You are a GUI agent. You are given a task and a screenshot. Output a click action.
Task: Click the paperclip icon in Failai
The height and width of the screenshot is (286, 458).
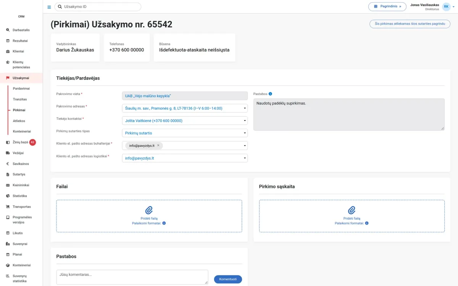[149, 210]
